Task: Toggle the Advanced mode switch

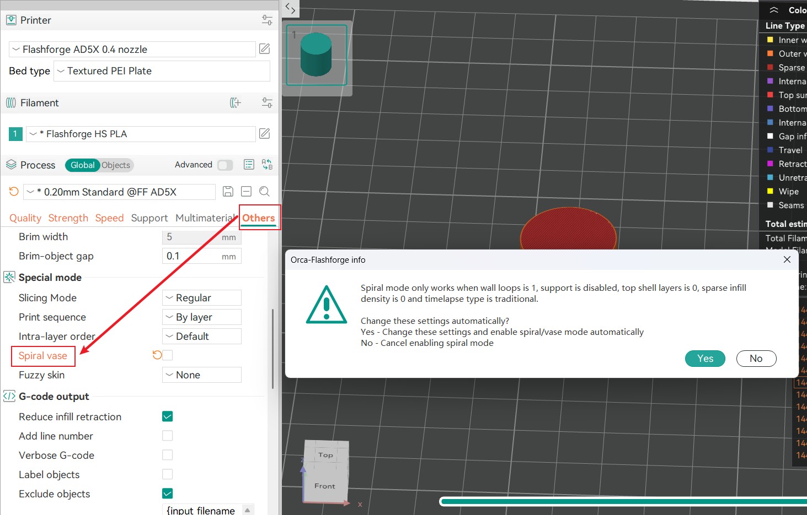Action: 225,165
